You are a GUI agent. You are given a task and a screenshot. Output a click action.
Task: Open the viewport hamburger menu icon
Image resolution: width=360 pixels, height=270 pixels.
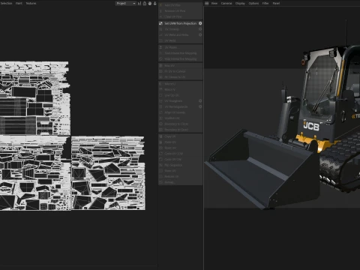pyautogui.click(x=207, y=4)
